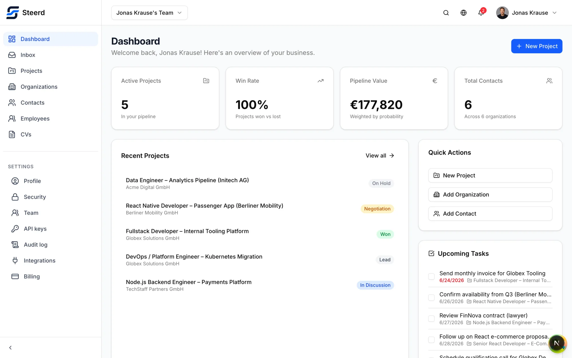The width and height of the screenshot is (572, 358).
Task: Go to Dashboard in sidebar
Action: tap(51, 39)
